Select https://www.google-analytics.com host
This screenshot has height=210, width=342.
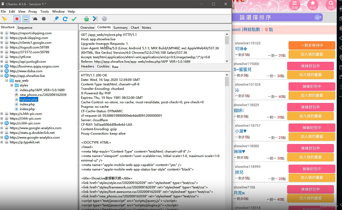tap(36, 128)
